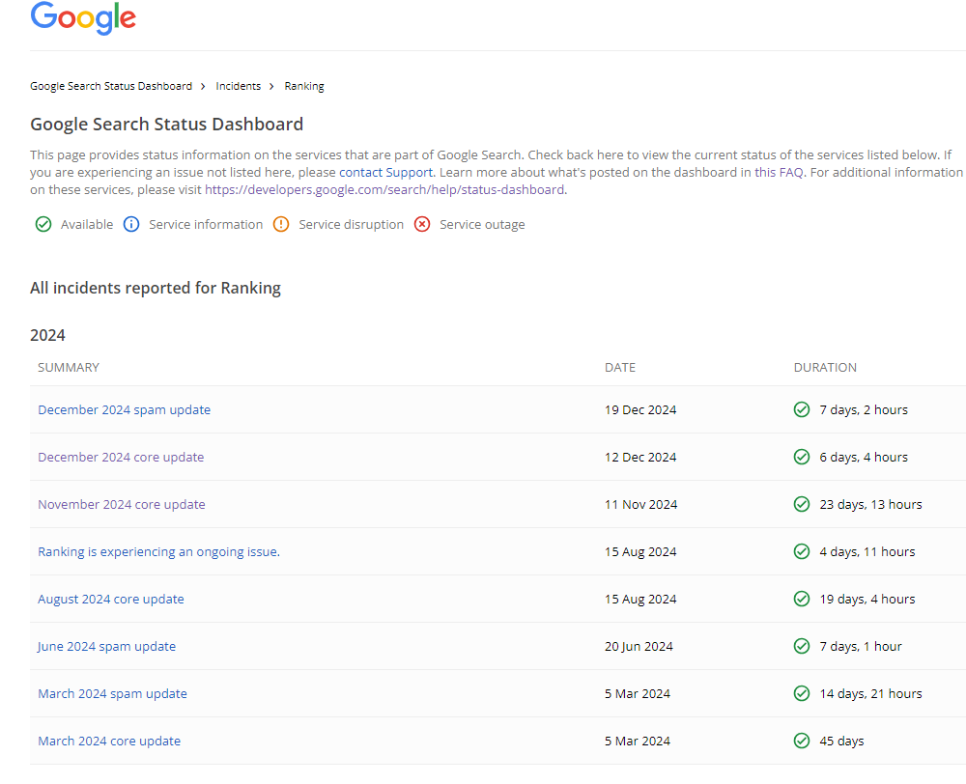Click the 20 Jun 2024 date cell
Viewport: 966px width, 784px height.
click(x=639, y=646)
